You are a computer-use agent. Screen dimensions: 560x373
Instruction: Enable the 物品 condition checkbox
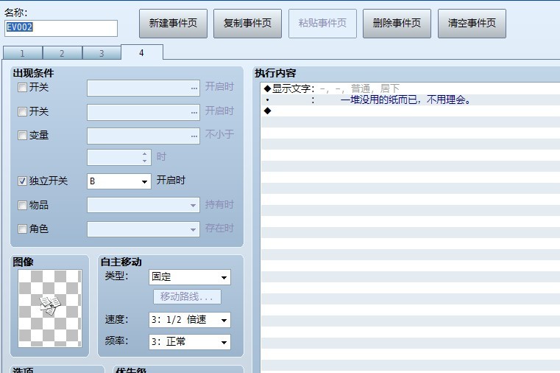23,205
